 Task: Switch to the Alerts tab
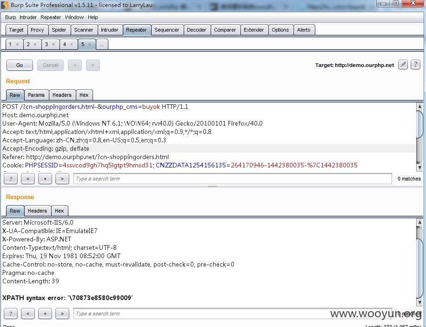pos(304,30)
